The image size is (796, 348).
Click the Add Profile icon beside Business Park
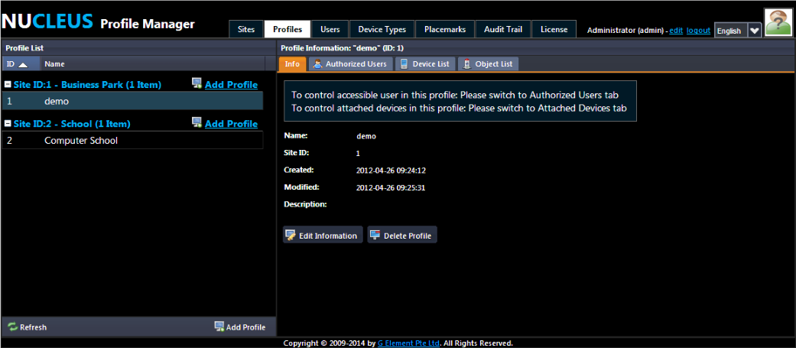197,84
